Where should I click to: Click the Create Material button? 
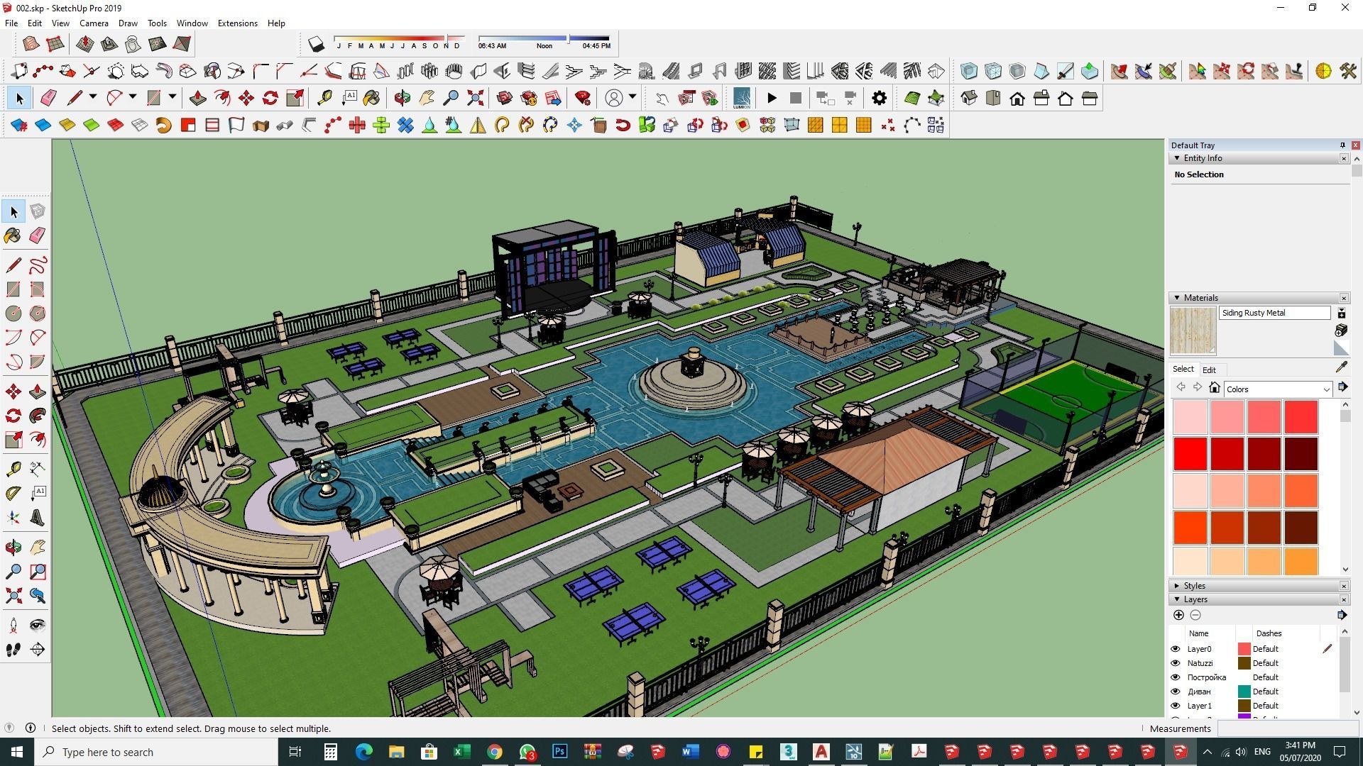1341,331
